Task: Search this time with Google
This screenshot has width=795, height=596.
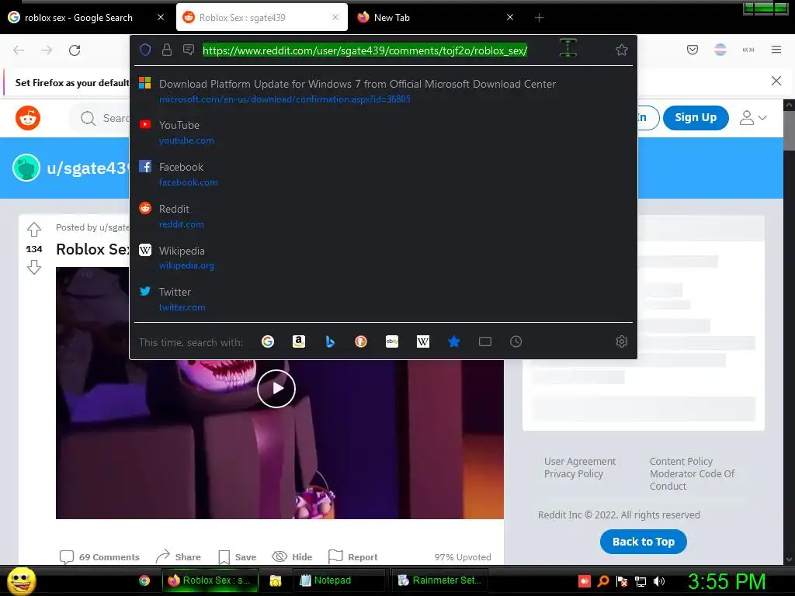Action: [x=268, y=341]
